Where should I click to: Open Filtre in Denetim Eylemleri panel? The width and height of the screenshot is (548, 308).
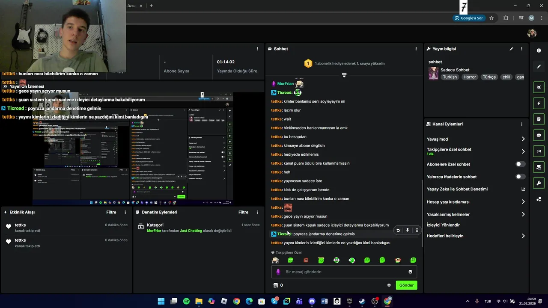[x=243, y=212]
